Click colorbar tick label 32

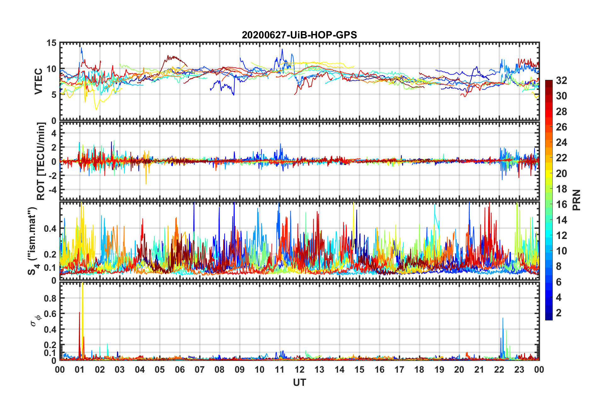click(x=561, y=81)
